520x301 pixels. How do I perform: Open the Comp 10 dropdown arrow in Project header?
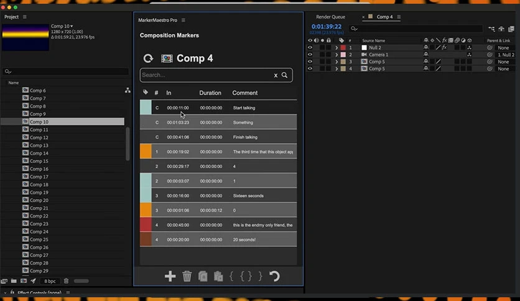tap(72, 26)
